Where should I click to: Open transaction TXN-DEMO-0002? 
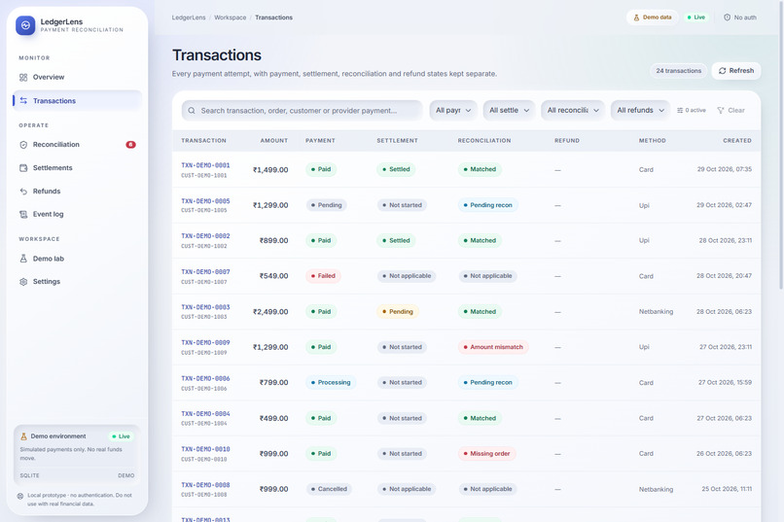pyautogui.click(x=205, y=236)
